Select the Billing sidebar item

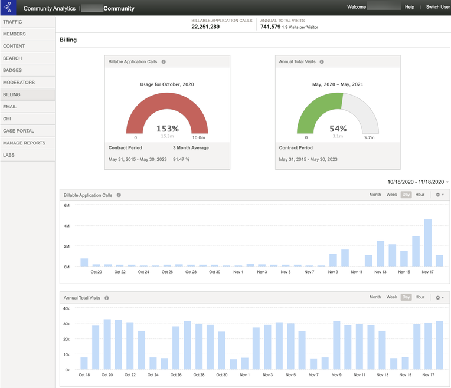tap(28, 94)
